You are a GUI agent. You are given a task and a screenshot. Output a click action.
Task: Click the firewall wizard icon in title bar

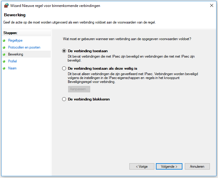tap(6, 5)
